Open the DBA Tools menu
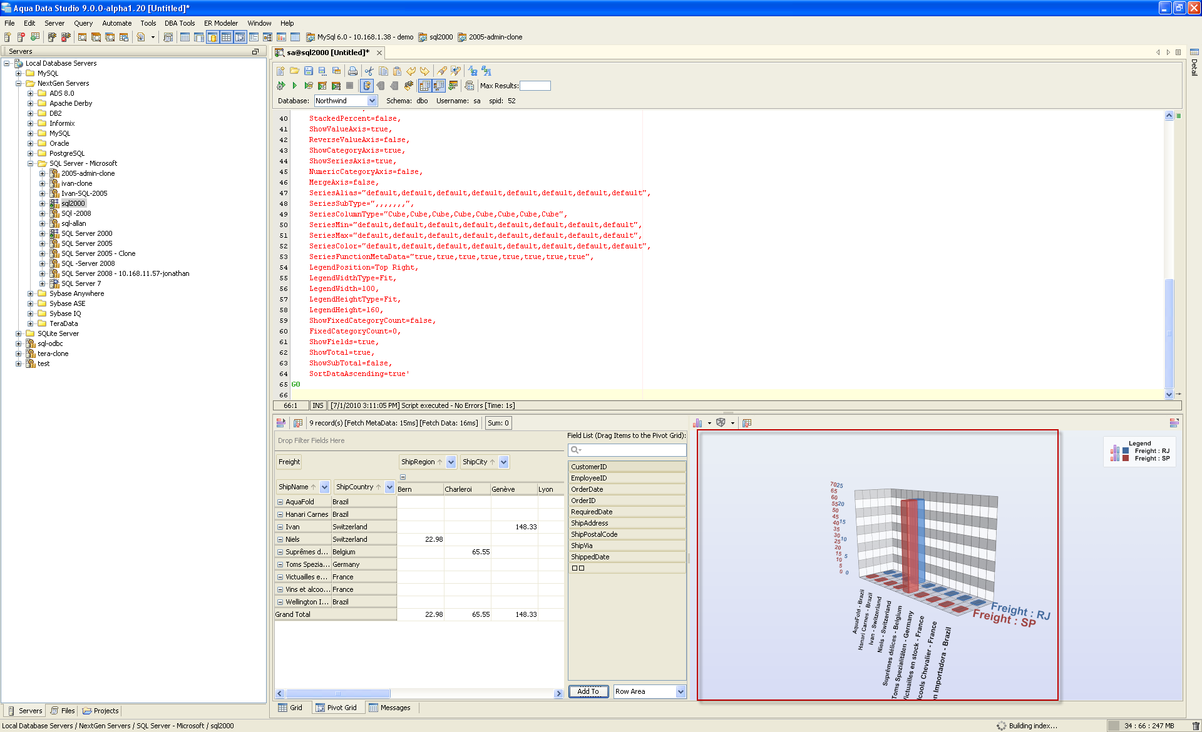This screenshot has width=1202, height=732. (x=180, y=23)
